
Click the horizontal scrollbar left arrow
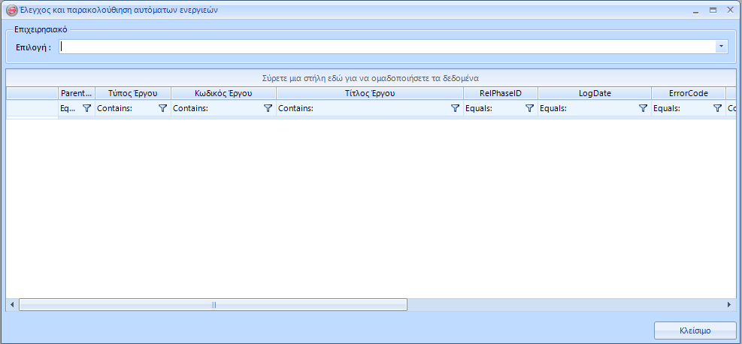point(12,305)
